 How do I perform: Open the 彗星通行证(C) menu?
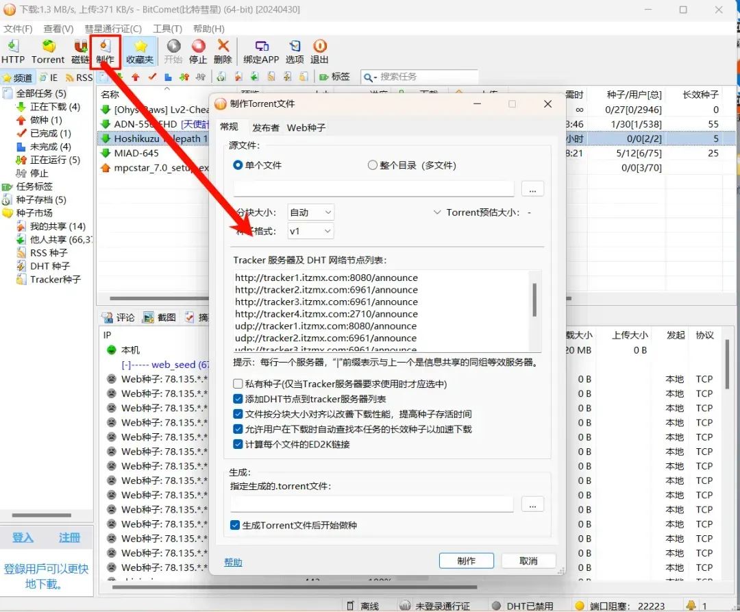tap(113, 29)
